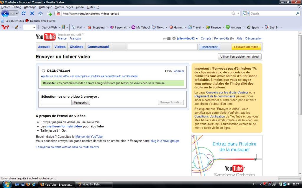This screenshot has width=302, height=188.
Task: Open My Yahoo! in toolbar
Action: coord(141,27)
